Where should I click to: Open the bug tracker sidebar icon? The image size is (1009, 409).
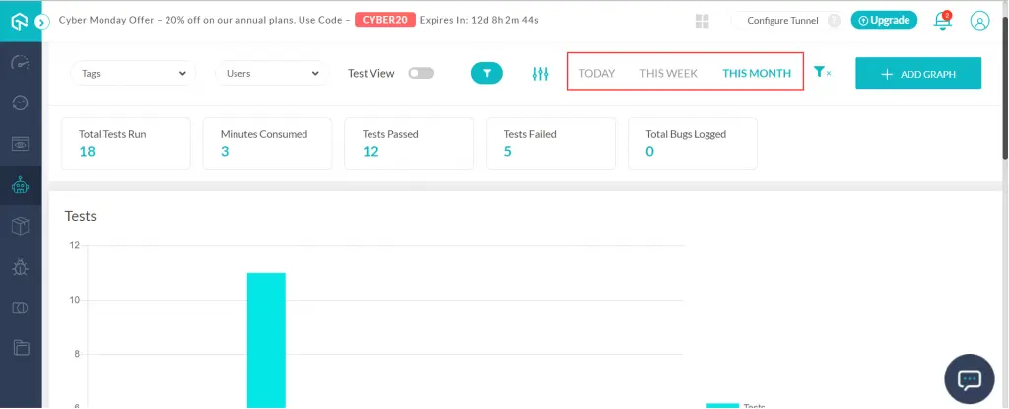click(x=20, y=266)
